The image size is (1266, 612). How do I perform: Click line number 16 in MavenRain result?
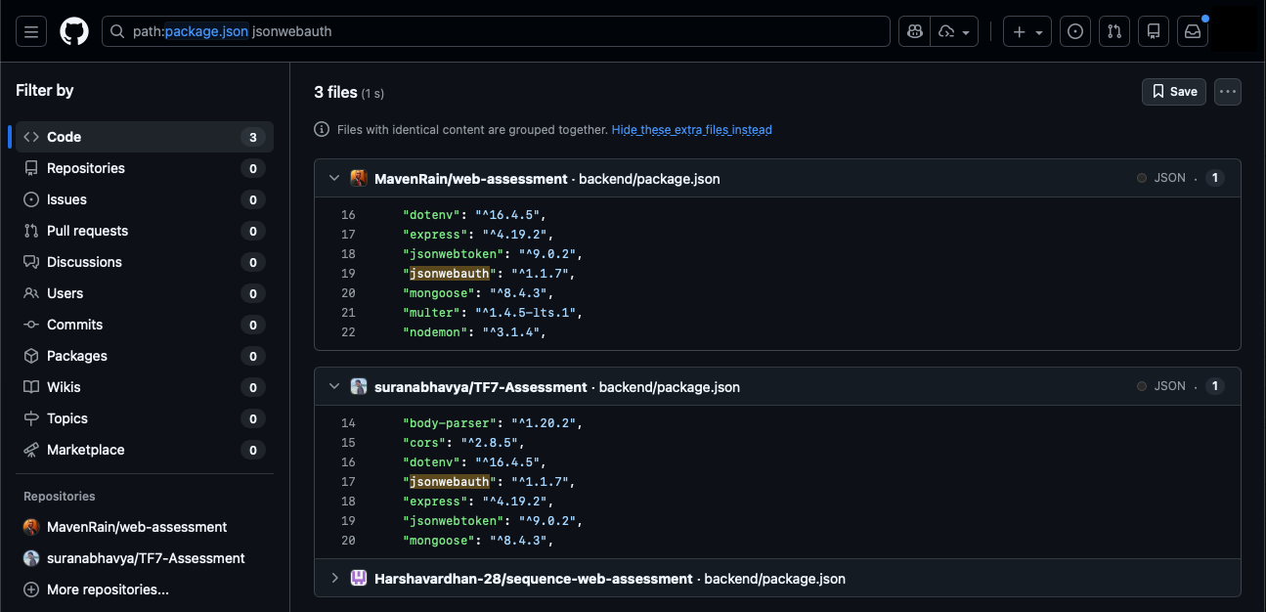348,215
